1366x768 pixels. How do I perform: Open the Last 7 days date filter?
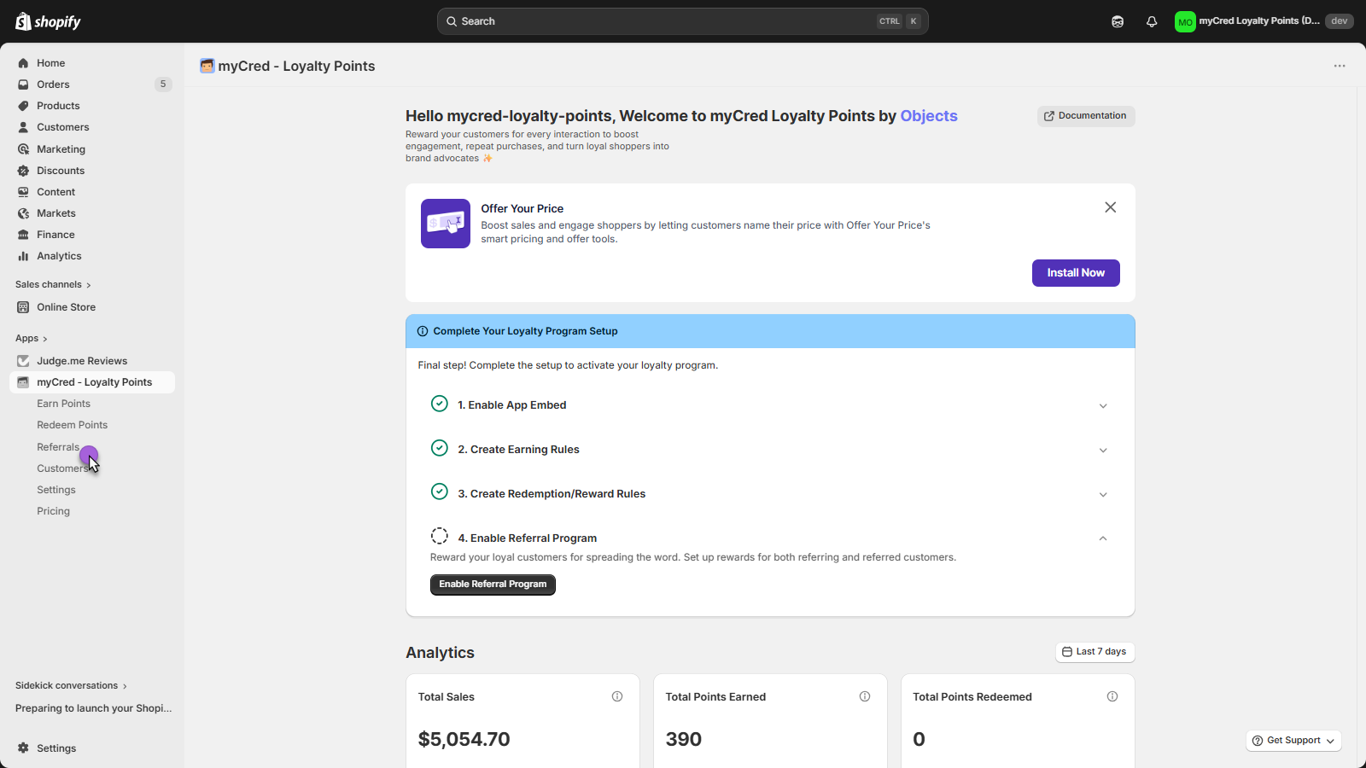point(1095,652)
